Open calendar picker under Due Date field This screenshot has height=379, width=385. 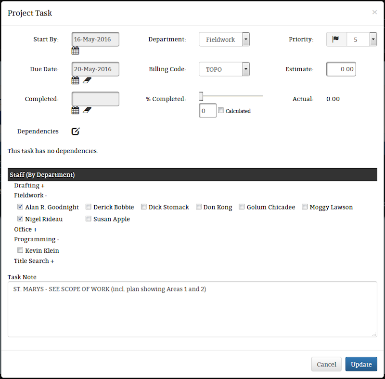pos(75,80)
